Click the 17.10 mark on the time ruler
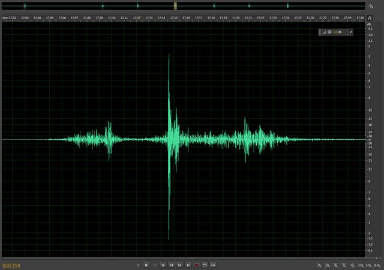This screenshot has height=270, width=384. (112, 18)
